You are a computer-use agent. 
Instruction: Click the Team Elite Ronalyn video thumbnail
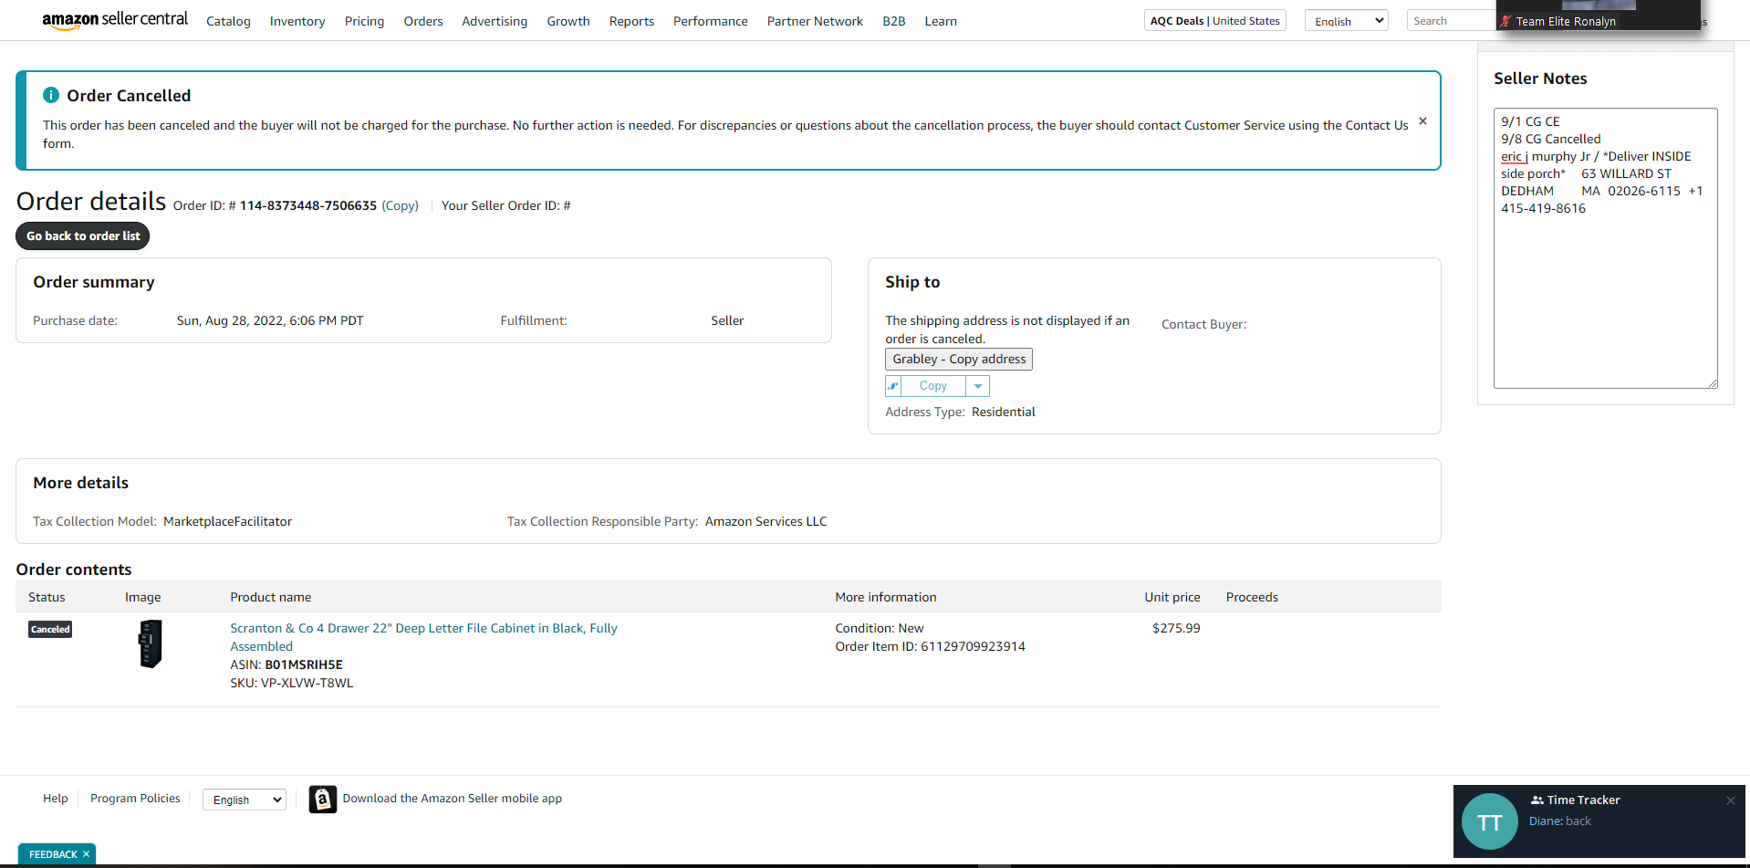point(1599,15)
